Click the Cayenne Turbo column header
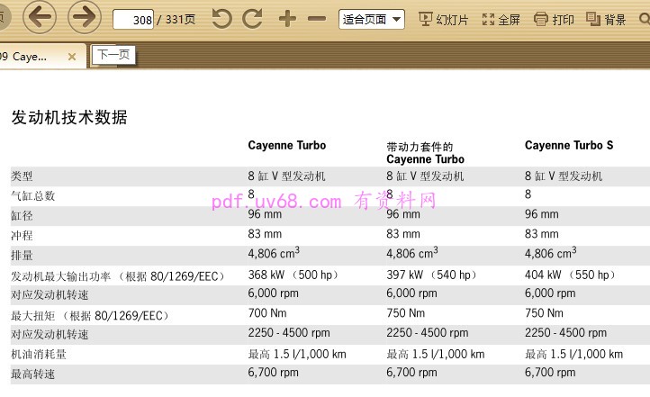This screenshot has height=397, width=650. [x=287, y=145]
